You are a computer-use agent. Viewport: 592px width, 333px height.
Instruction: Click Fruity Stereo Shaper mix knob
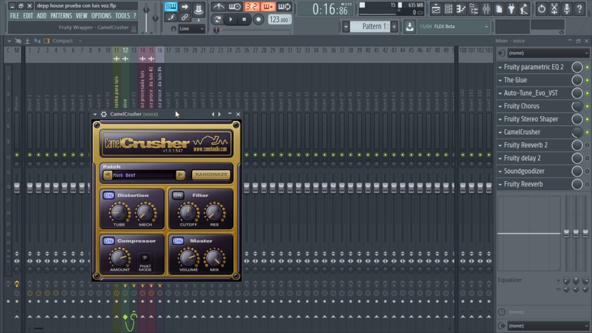coord(577,119)
